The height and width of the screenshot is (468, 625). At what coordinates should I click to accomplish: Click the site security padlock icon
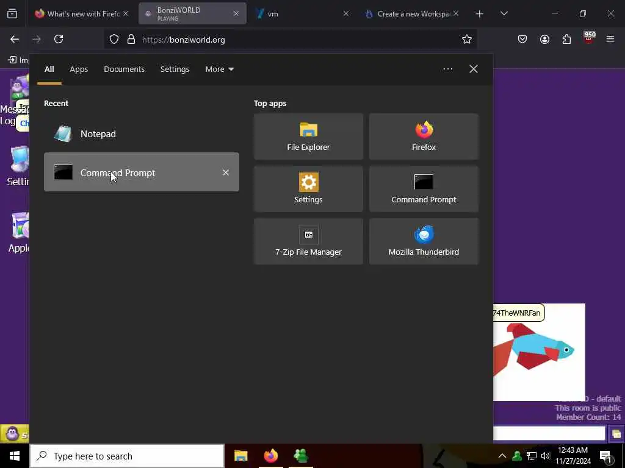click(x=131, y=40)
